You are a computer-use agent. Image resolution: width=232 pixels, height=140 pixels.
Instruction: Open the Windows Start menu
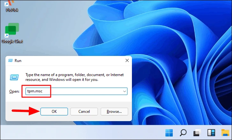[169, 133]
